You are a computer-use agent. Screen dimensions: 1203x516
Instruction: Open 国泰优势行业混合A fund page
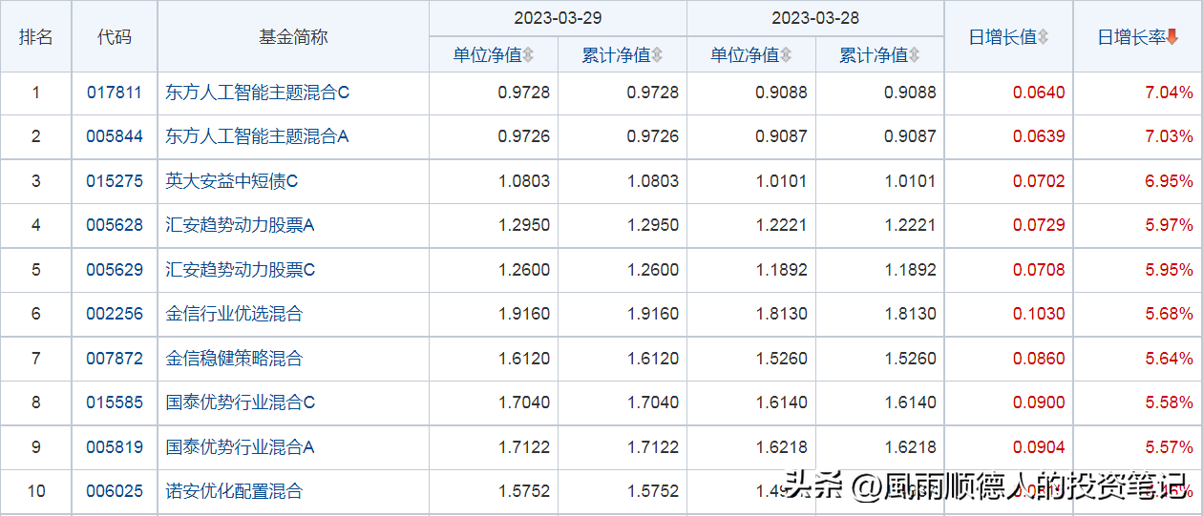coord(241,447)
